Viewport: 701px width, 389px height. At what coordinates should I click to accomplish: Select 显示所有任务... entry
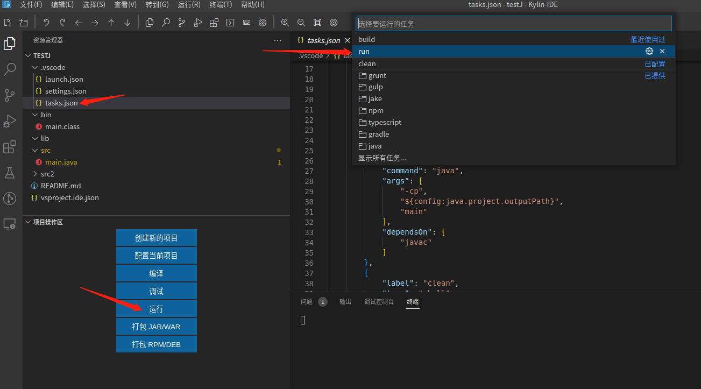(514, 158)
